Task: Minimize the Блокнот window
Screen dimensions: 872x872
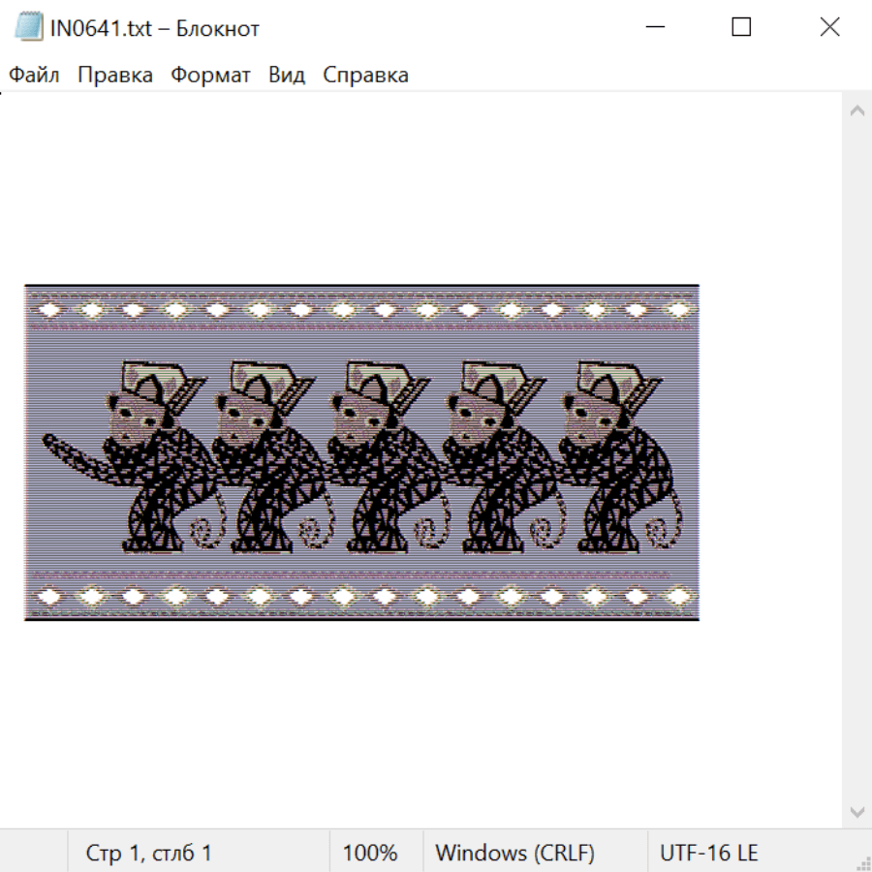Action: (653, 27)
